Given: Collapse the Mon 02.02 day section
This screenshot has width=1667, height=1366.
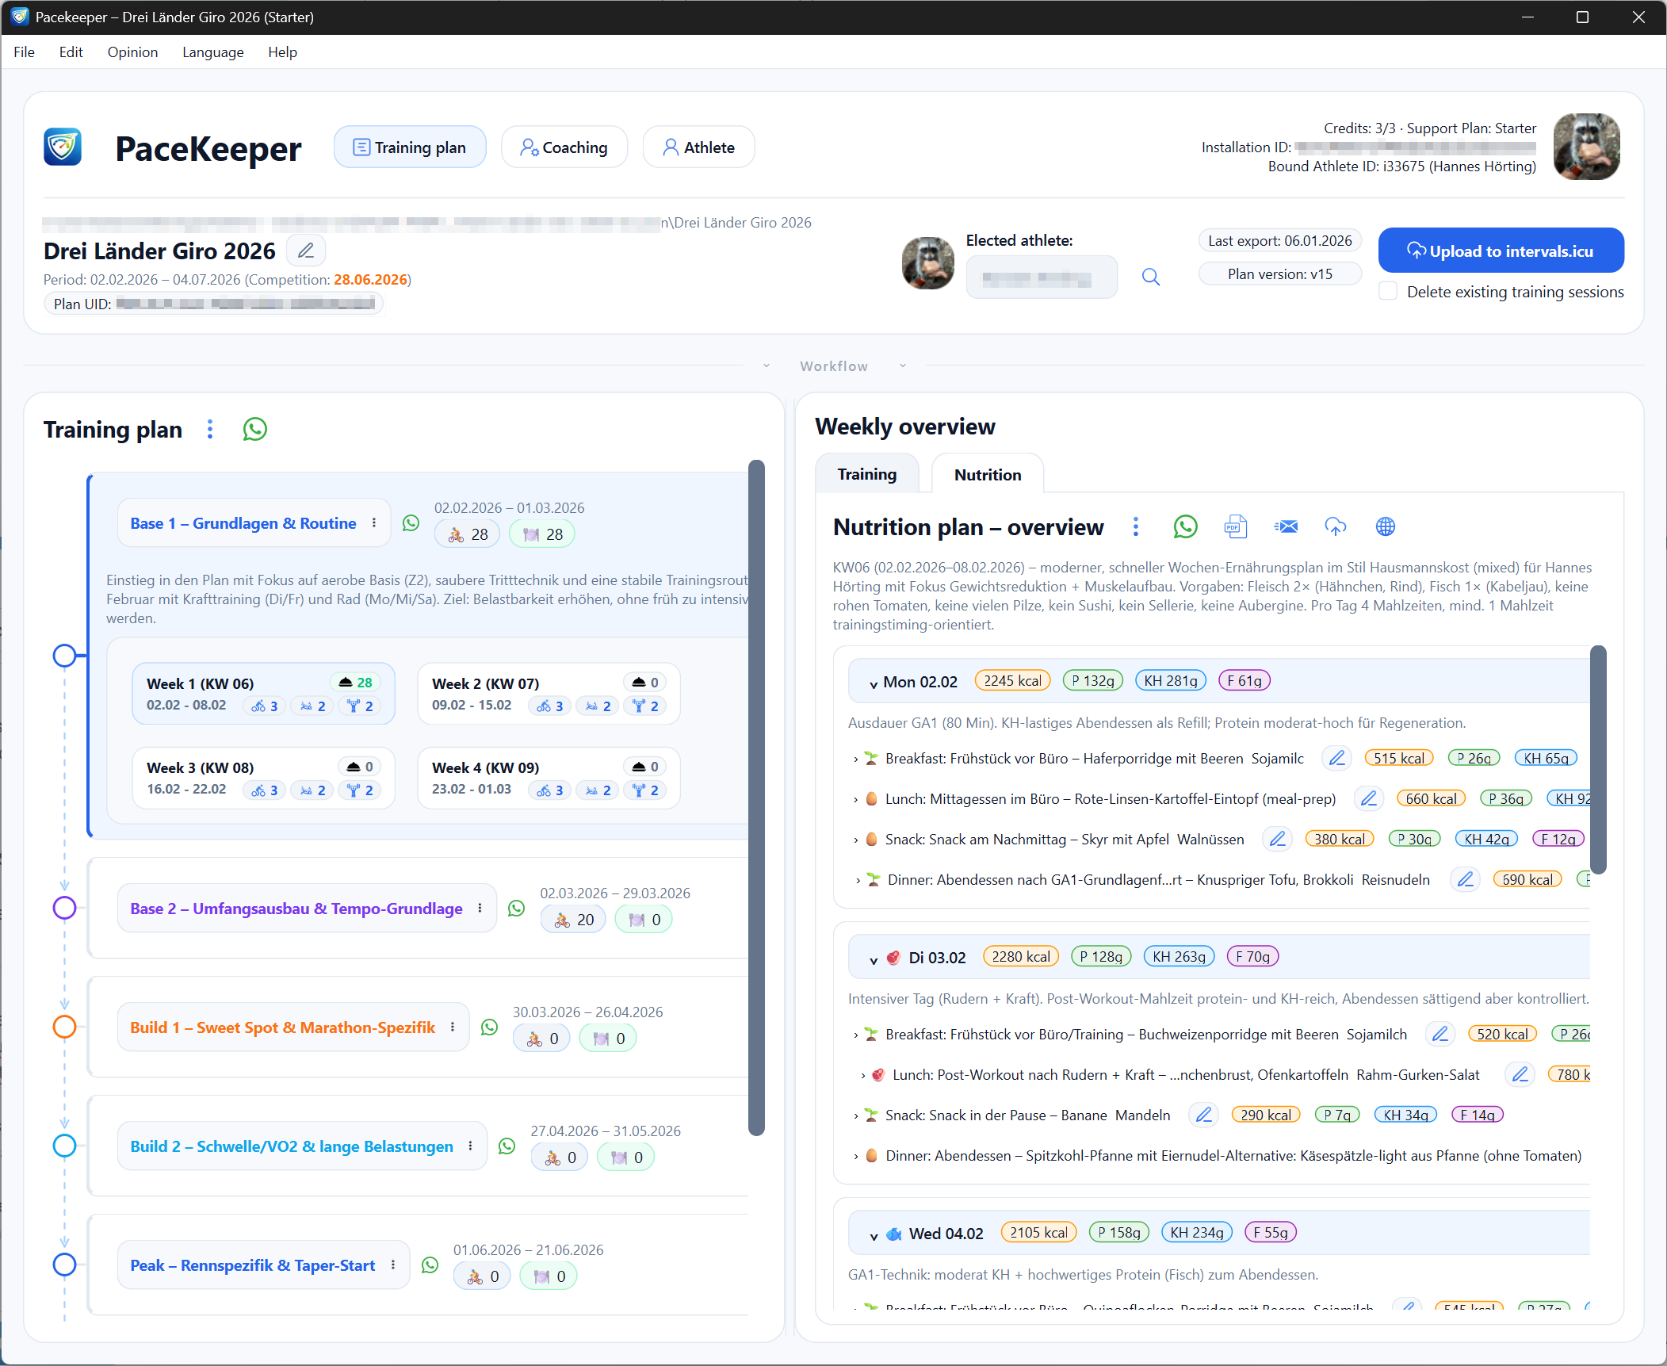Looking at the screenshot, I should [x=874, y=683].
